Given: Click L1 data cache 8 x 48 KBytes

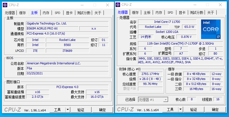Looking at the screenshot, I should 196,74.
